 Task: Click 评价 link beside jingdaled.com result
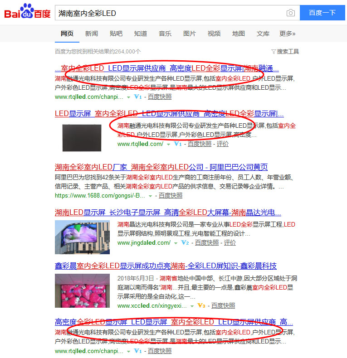(x=230, y=243)
